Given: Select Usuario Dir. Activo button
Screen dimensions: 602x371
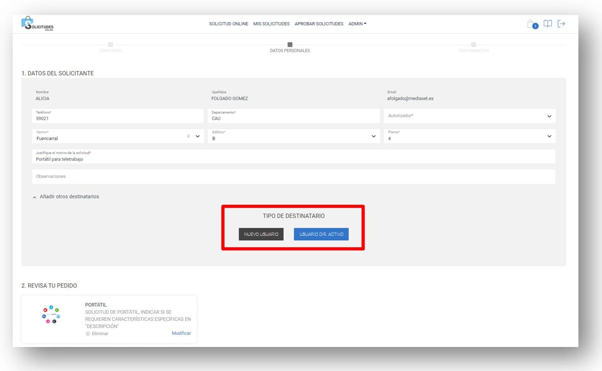Looking at the screenshot, I should 321,234.
